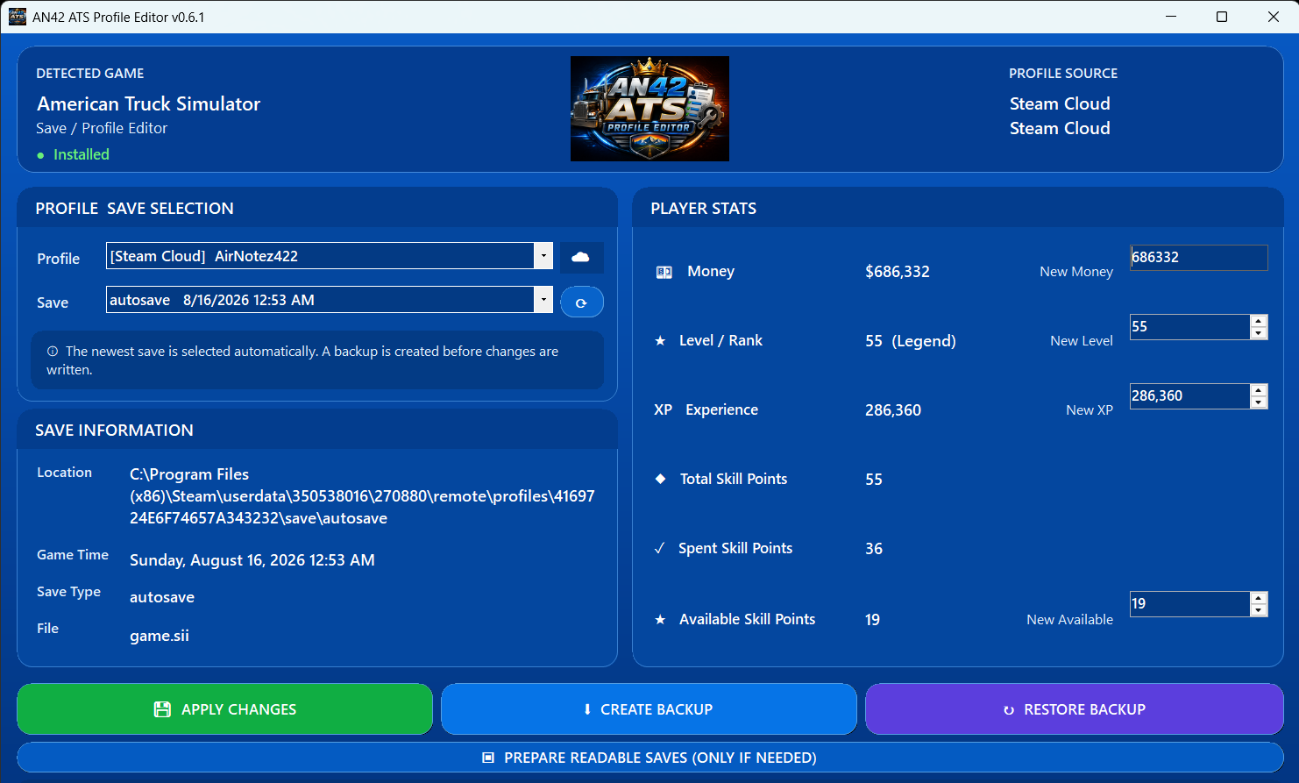Increase New Available skill points up arrow
The height and width of the screenshot is (783, 1299).
pos(1259,598)
